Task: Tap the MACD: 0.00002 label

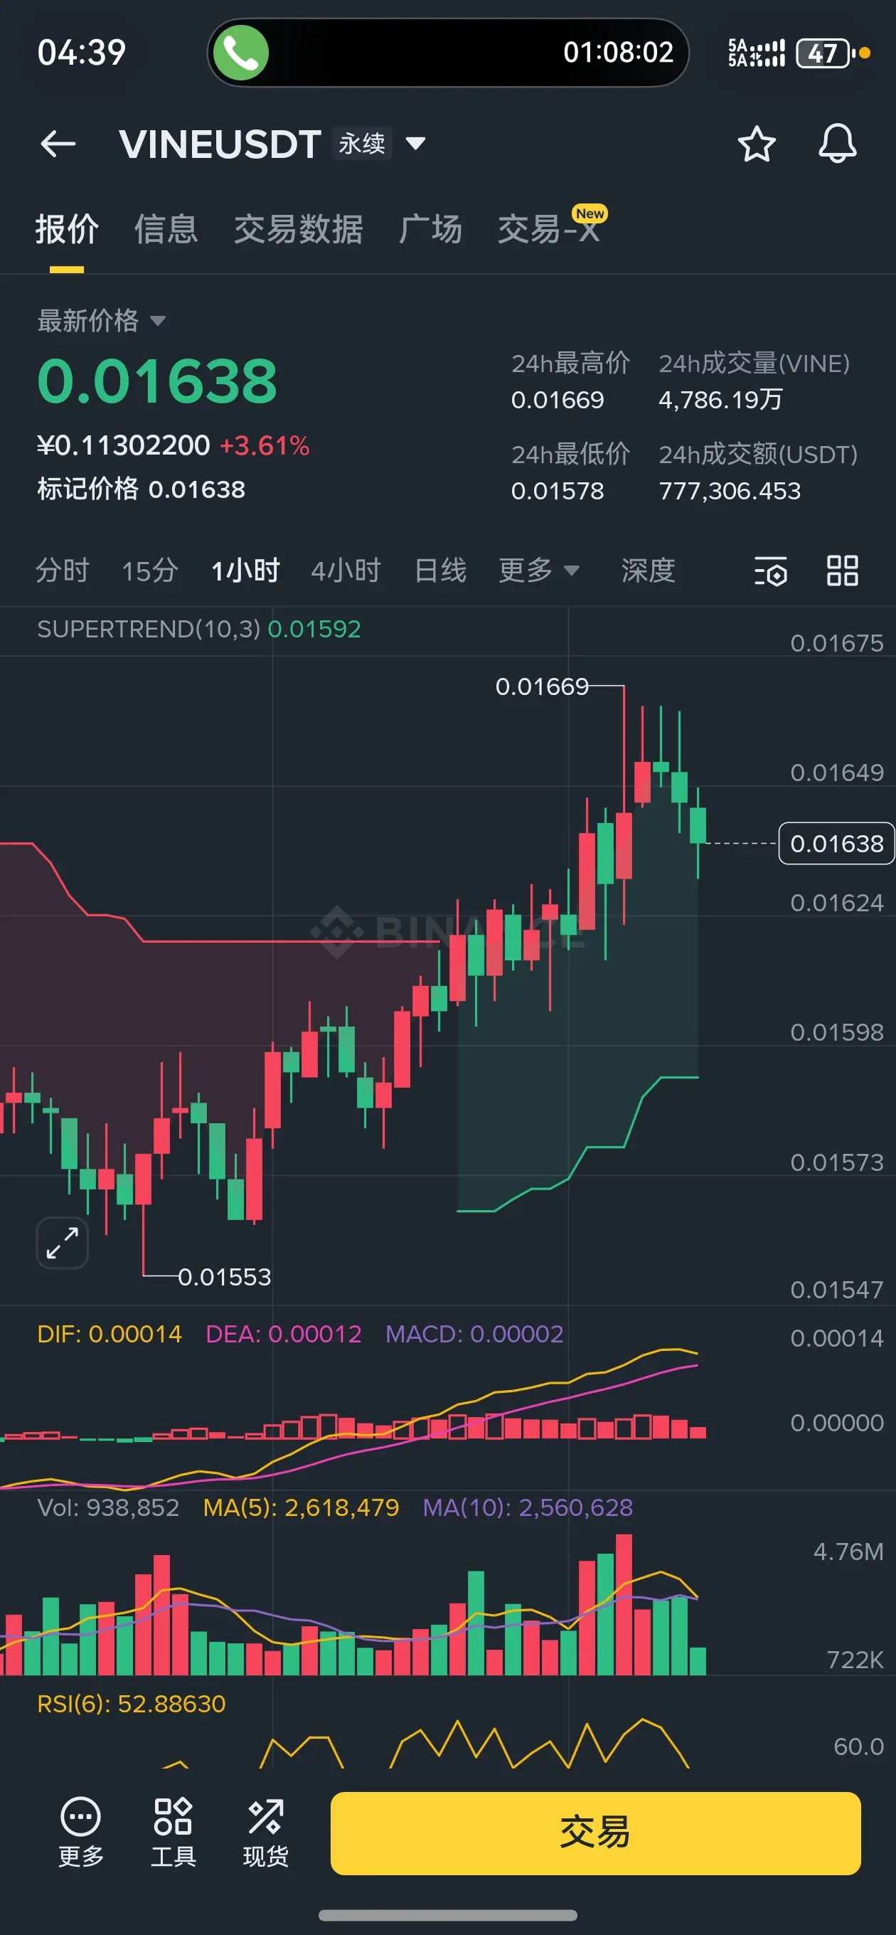Action: 474,1333
